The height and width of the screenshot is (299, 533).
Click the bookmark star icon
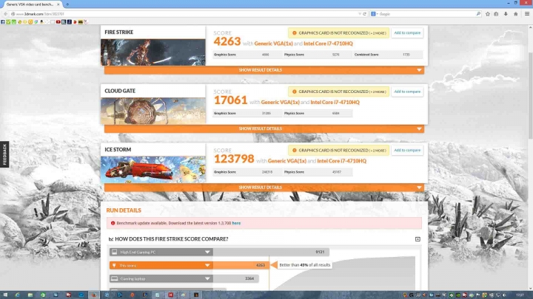click(x=488, y=14)
